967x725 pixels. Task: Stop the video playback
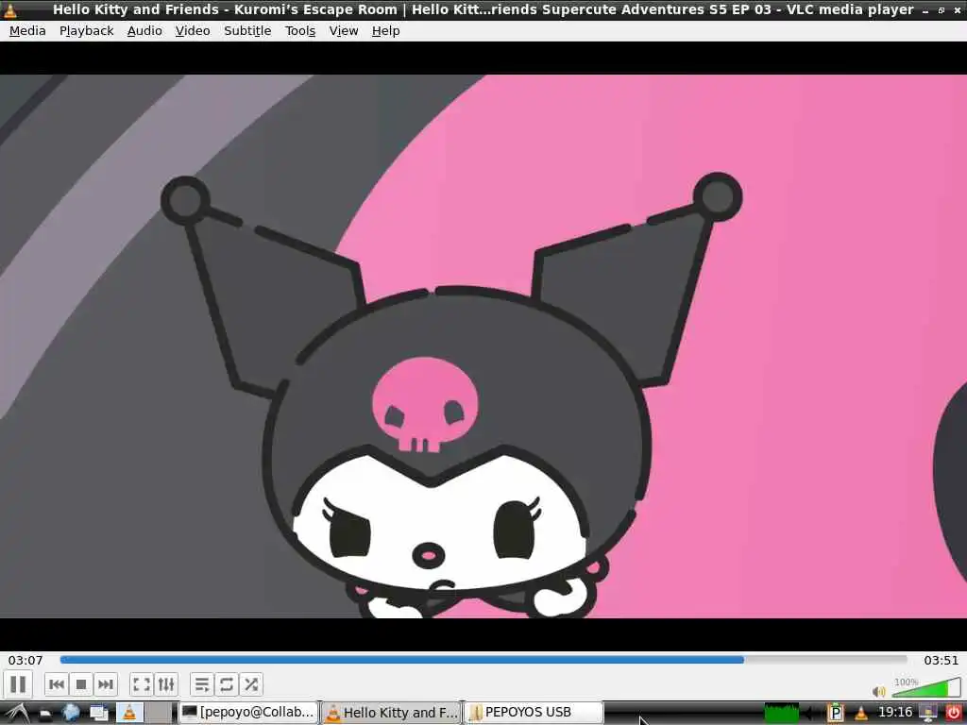[81, 684]
